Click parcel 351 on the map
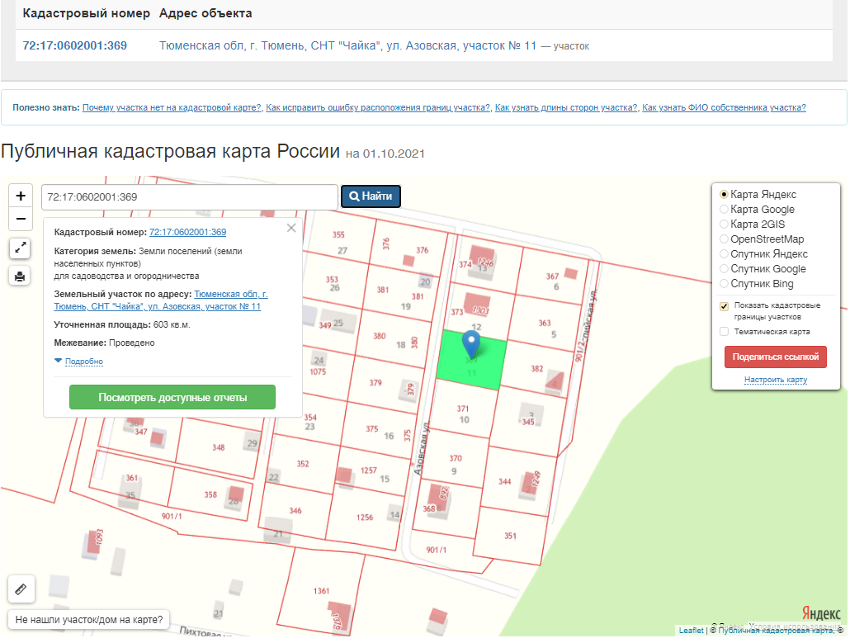Screen dimensions: 850x643 (510, 536)
